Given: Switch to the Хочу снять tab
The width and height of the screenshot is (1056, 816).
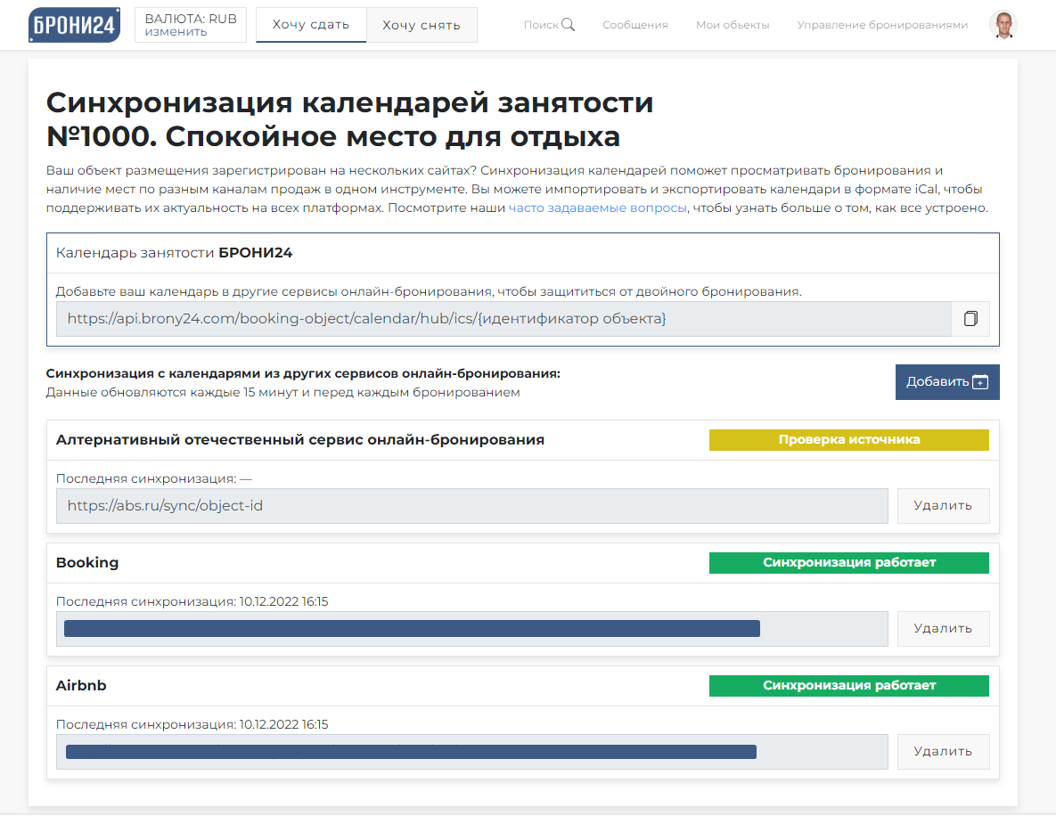Looking at the screenshot, I should tap(422, 25).
